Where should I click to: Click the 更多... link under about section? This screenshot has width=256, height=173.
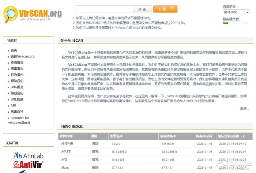tap(244, 108)
